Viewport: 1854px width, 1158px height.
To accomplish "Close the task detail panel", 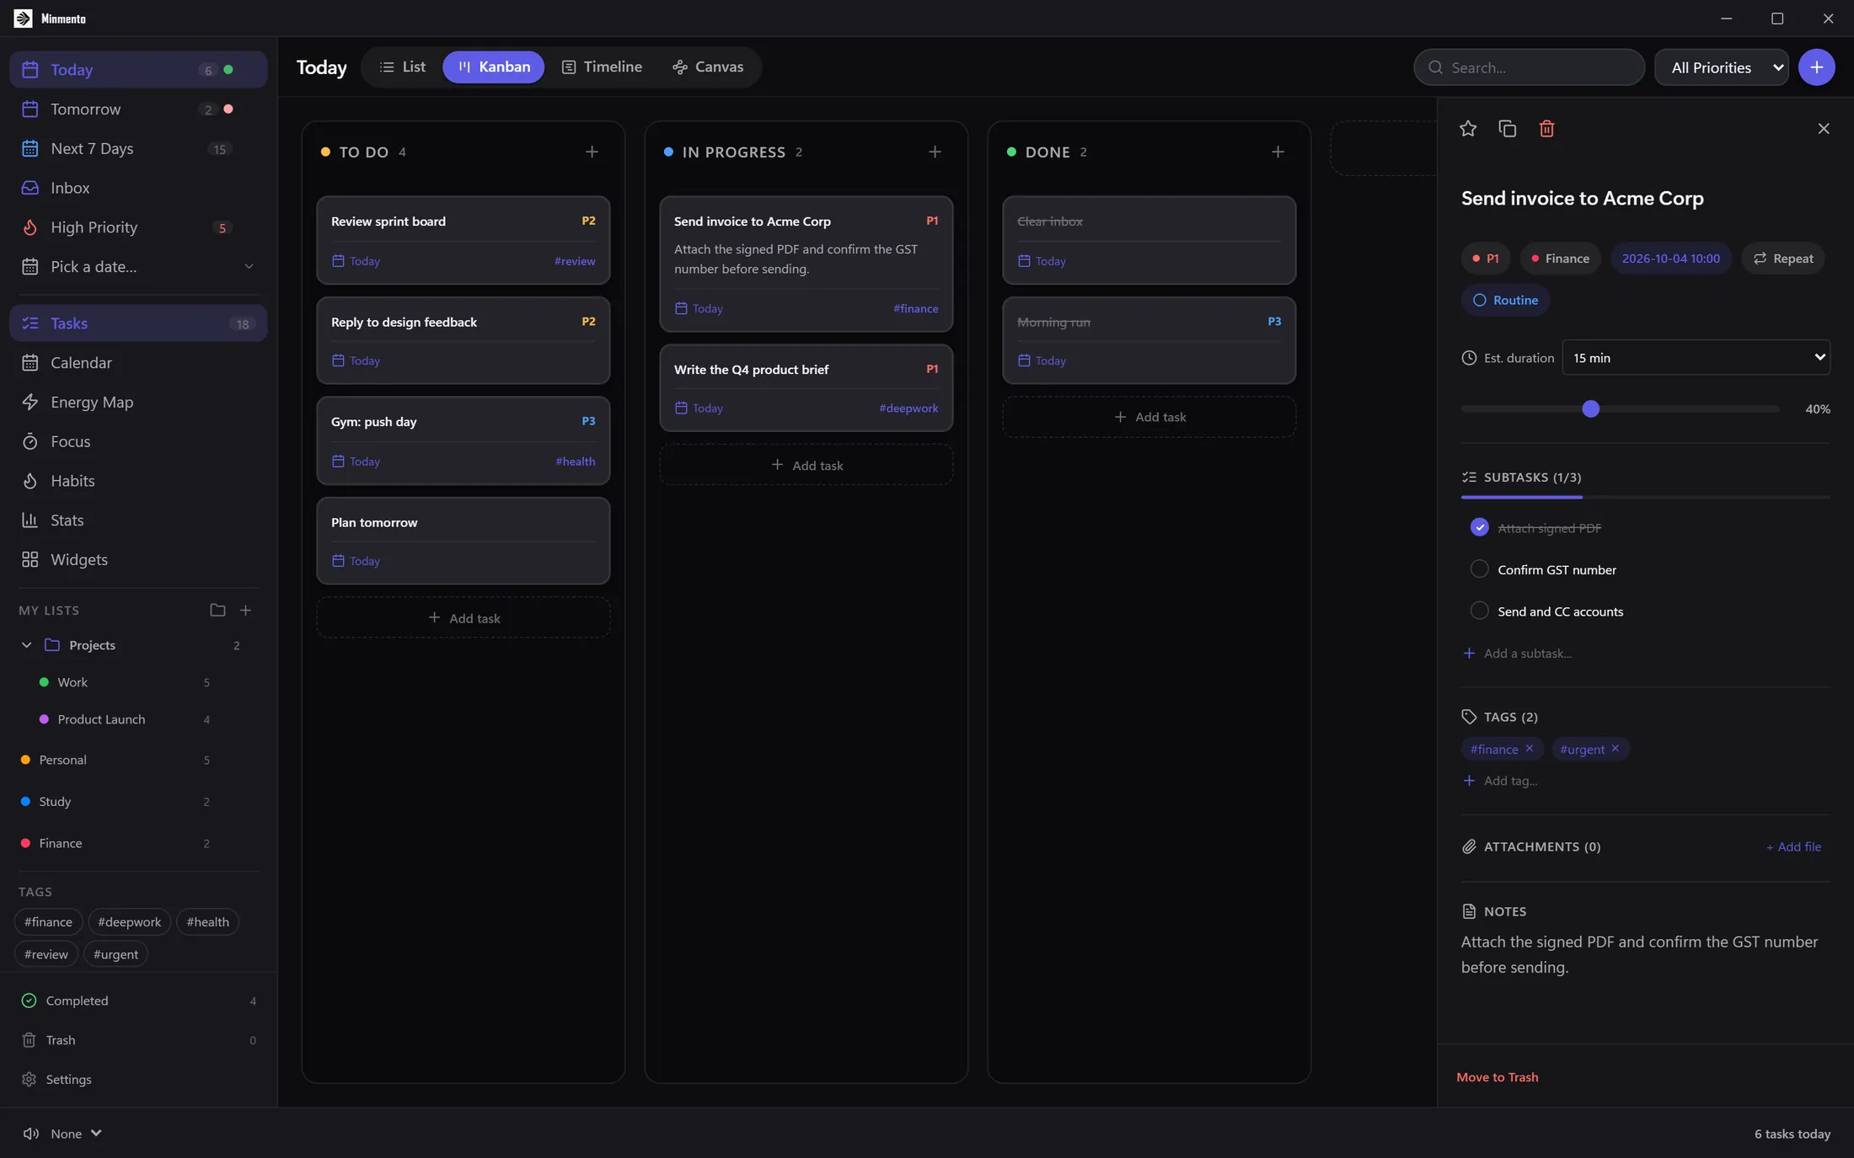I will (x=1824, y=129).
